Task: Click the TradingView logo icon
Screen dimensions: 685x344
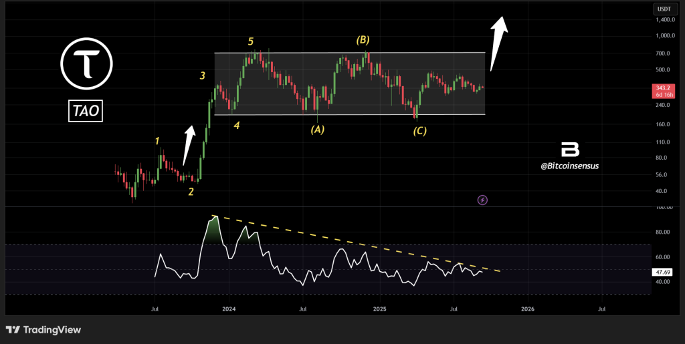Action: 13,329
